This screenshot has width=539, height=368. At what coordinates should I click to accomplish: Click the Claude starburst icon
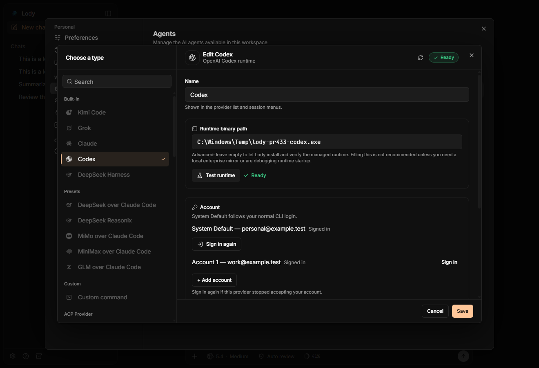(x=69, y=144)
